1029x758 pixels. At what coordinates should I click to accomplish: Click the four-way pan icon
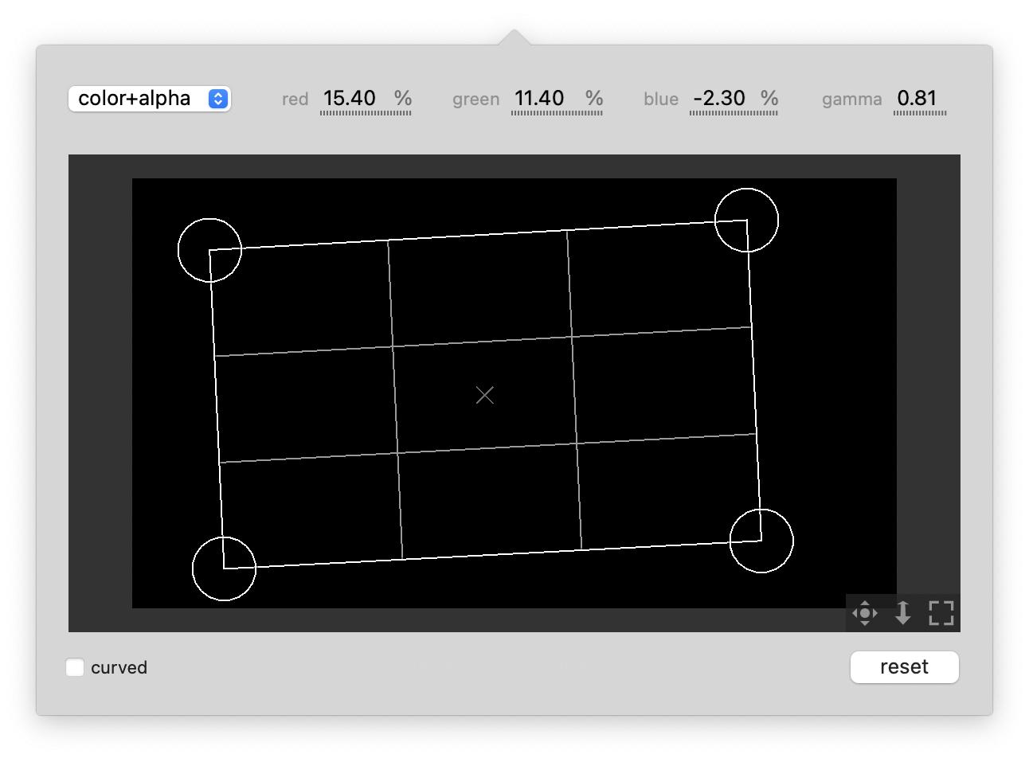[864, 613]
